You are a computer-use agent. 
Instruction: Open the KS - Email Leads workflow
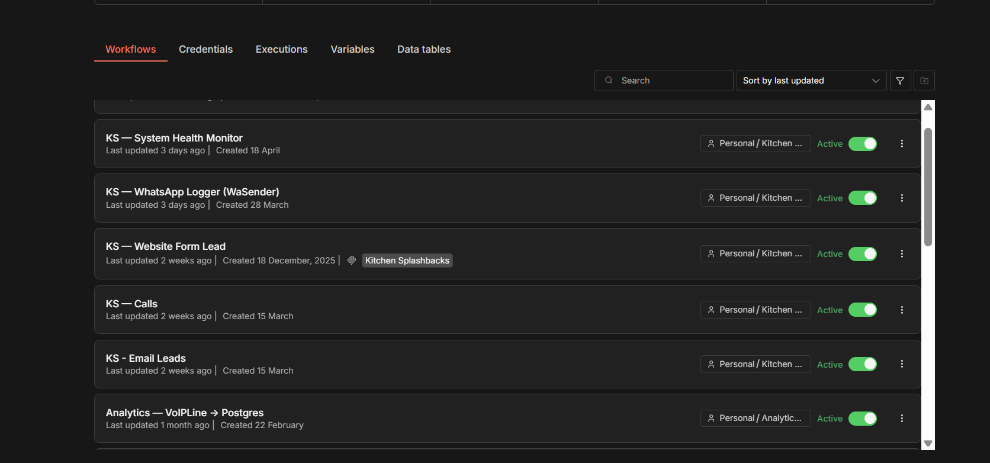point(146,358)
